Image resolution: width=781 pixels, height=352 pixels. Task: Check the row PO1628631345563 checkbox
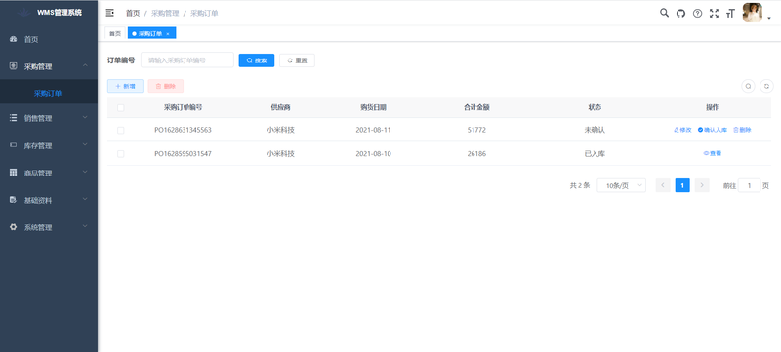[x=120, y=131]
